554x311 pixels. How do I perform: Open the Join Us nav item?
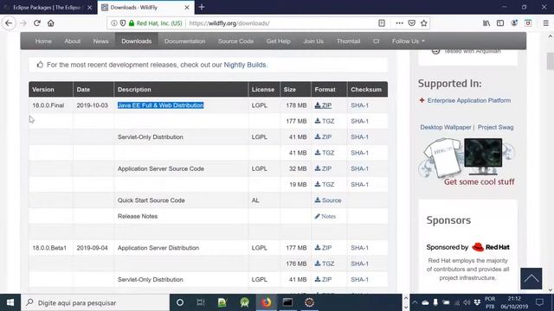click(313, 41)
